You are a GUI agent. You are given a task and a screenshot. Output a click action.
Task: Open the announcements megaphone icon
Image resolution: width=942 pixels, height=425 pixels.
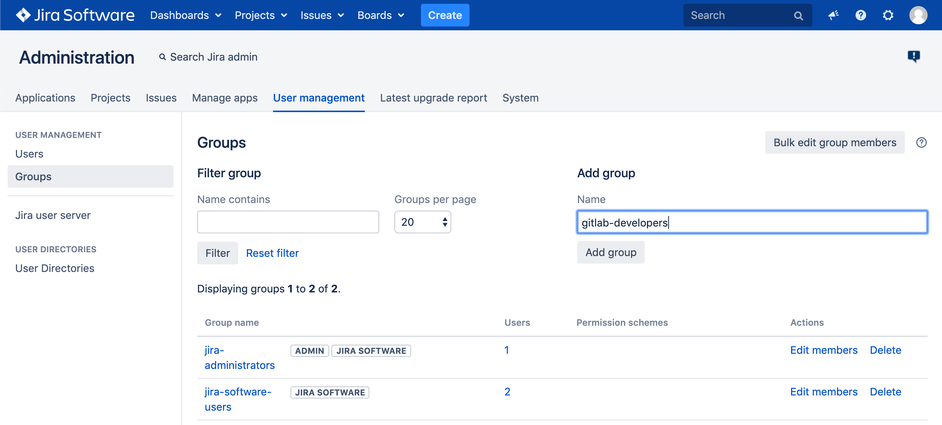(x=833, y=15)
